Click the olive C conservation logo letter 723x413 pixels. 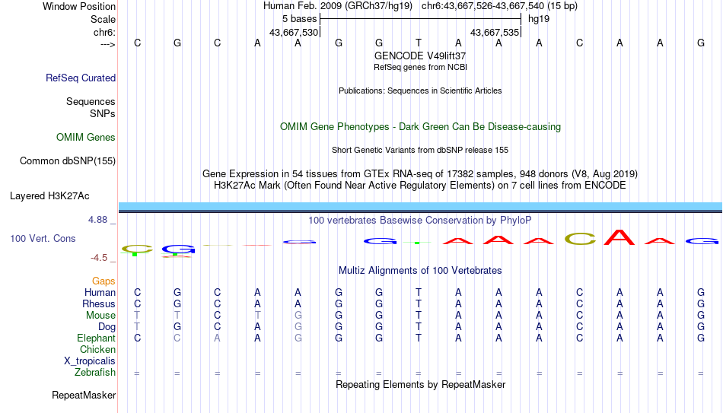pos(580,239)
